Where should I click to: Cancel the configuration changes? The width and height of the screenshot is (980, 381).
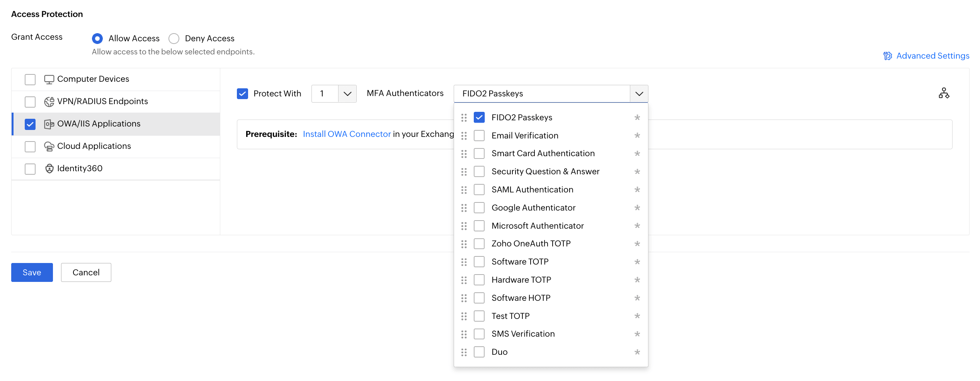(x=86, y=272)
